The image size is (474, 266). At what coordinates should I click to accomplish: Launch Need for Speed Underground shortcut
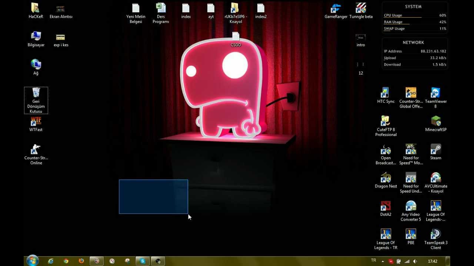click(x=411, y=183)
